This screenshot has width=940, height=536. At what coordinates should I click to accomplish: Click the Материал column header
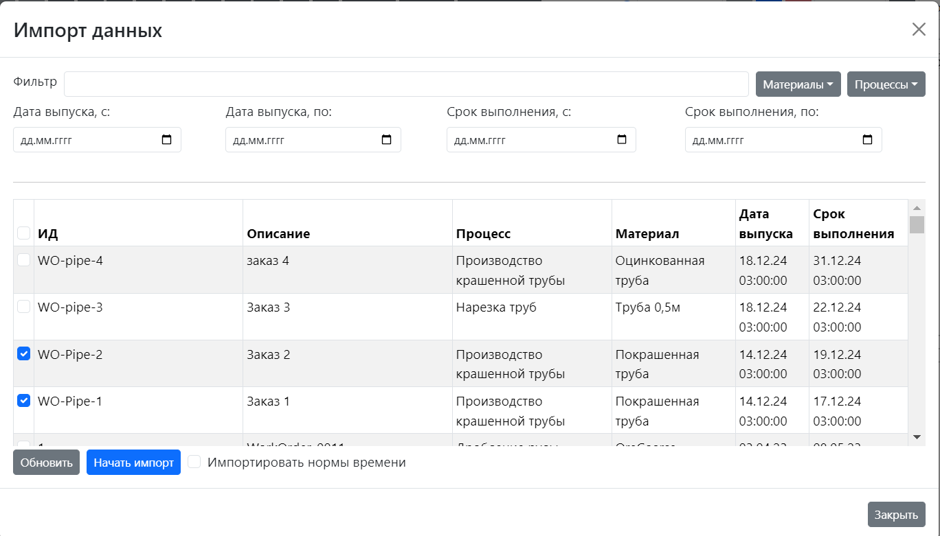(673, 223)
